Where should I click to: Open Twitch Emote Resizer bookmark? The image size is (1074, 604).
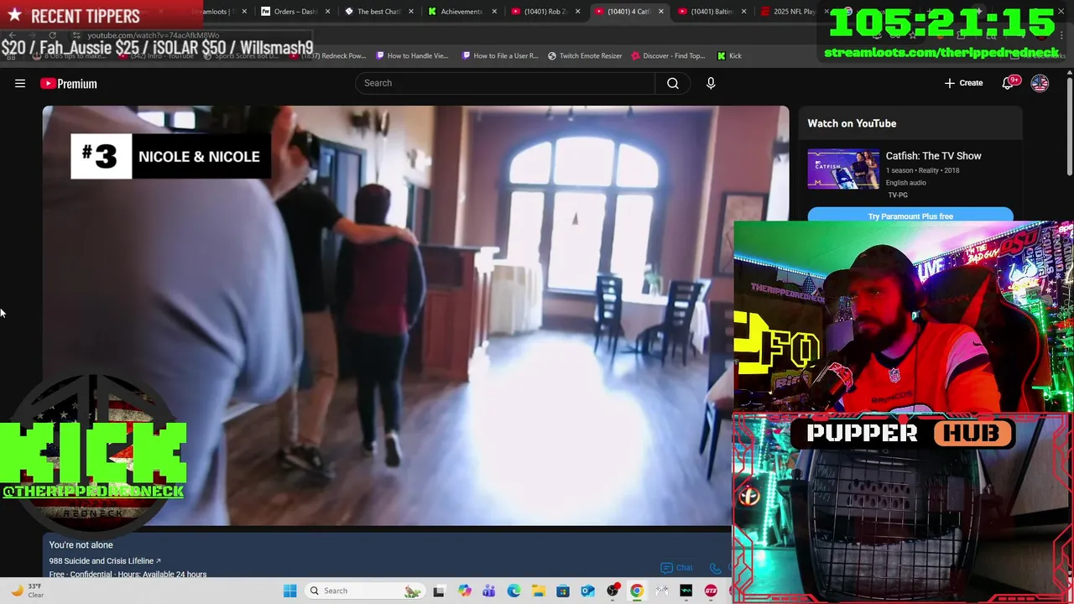click(x=585, y=55)
